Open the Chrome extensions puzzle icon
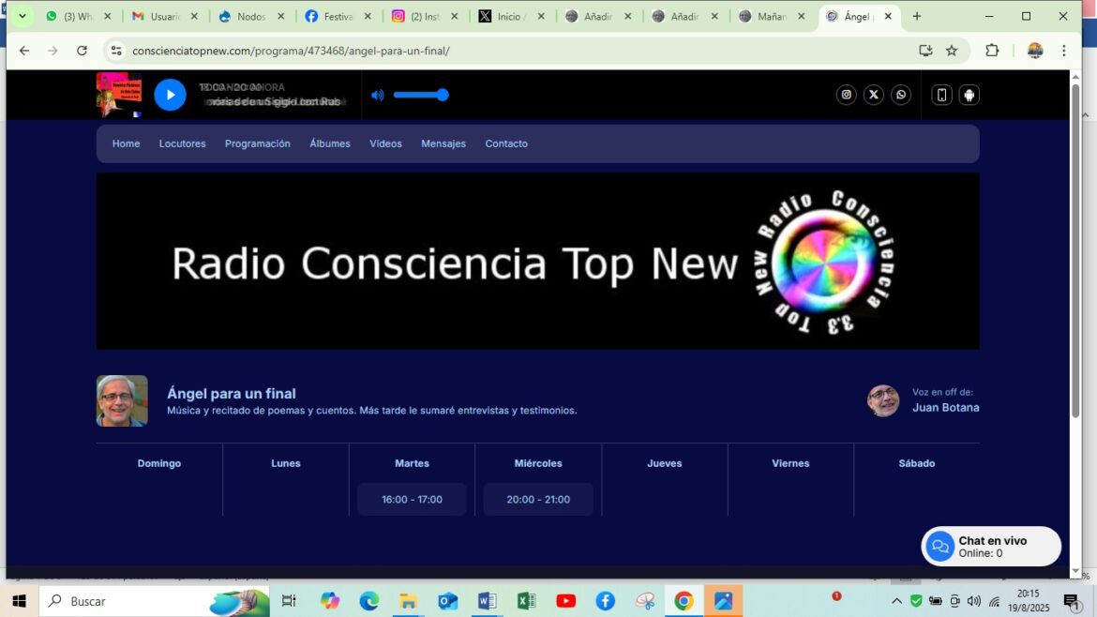The width and height of the screenshot is (1097, 617). pos(992,51)
